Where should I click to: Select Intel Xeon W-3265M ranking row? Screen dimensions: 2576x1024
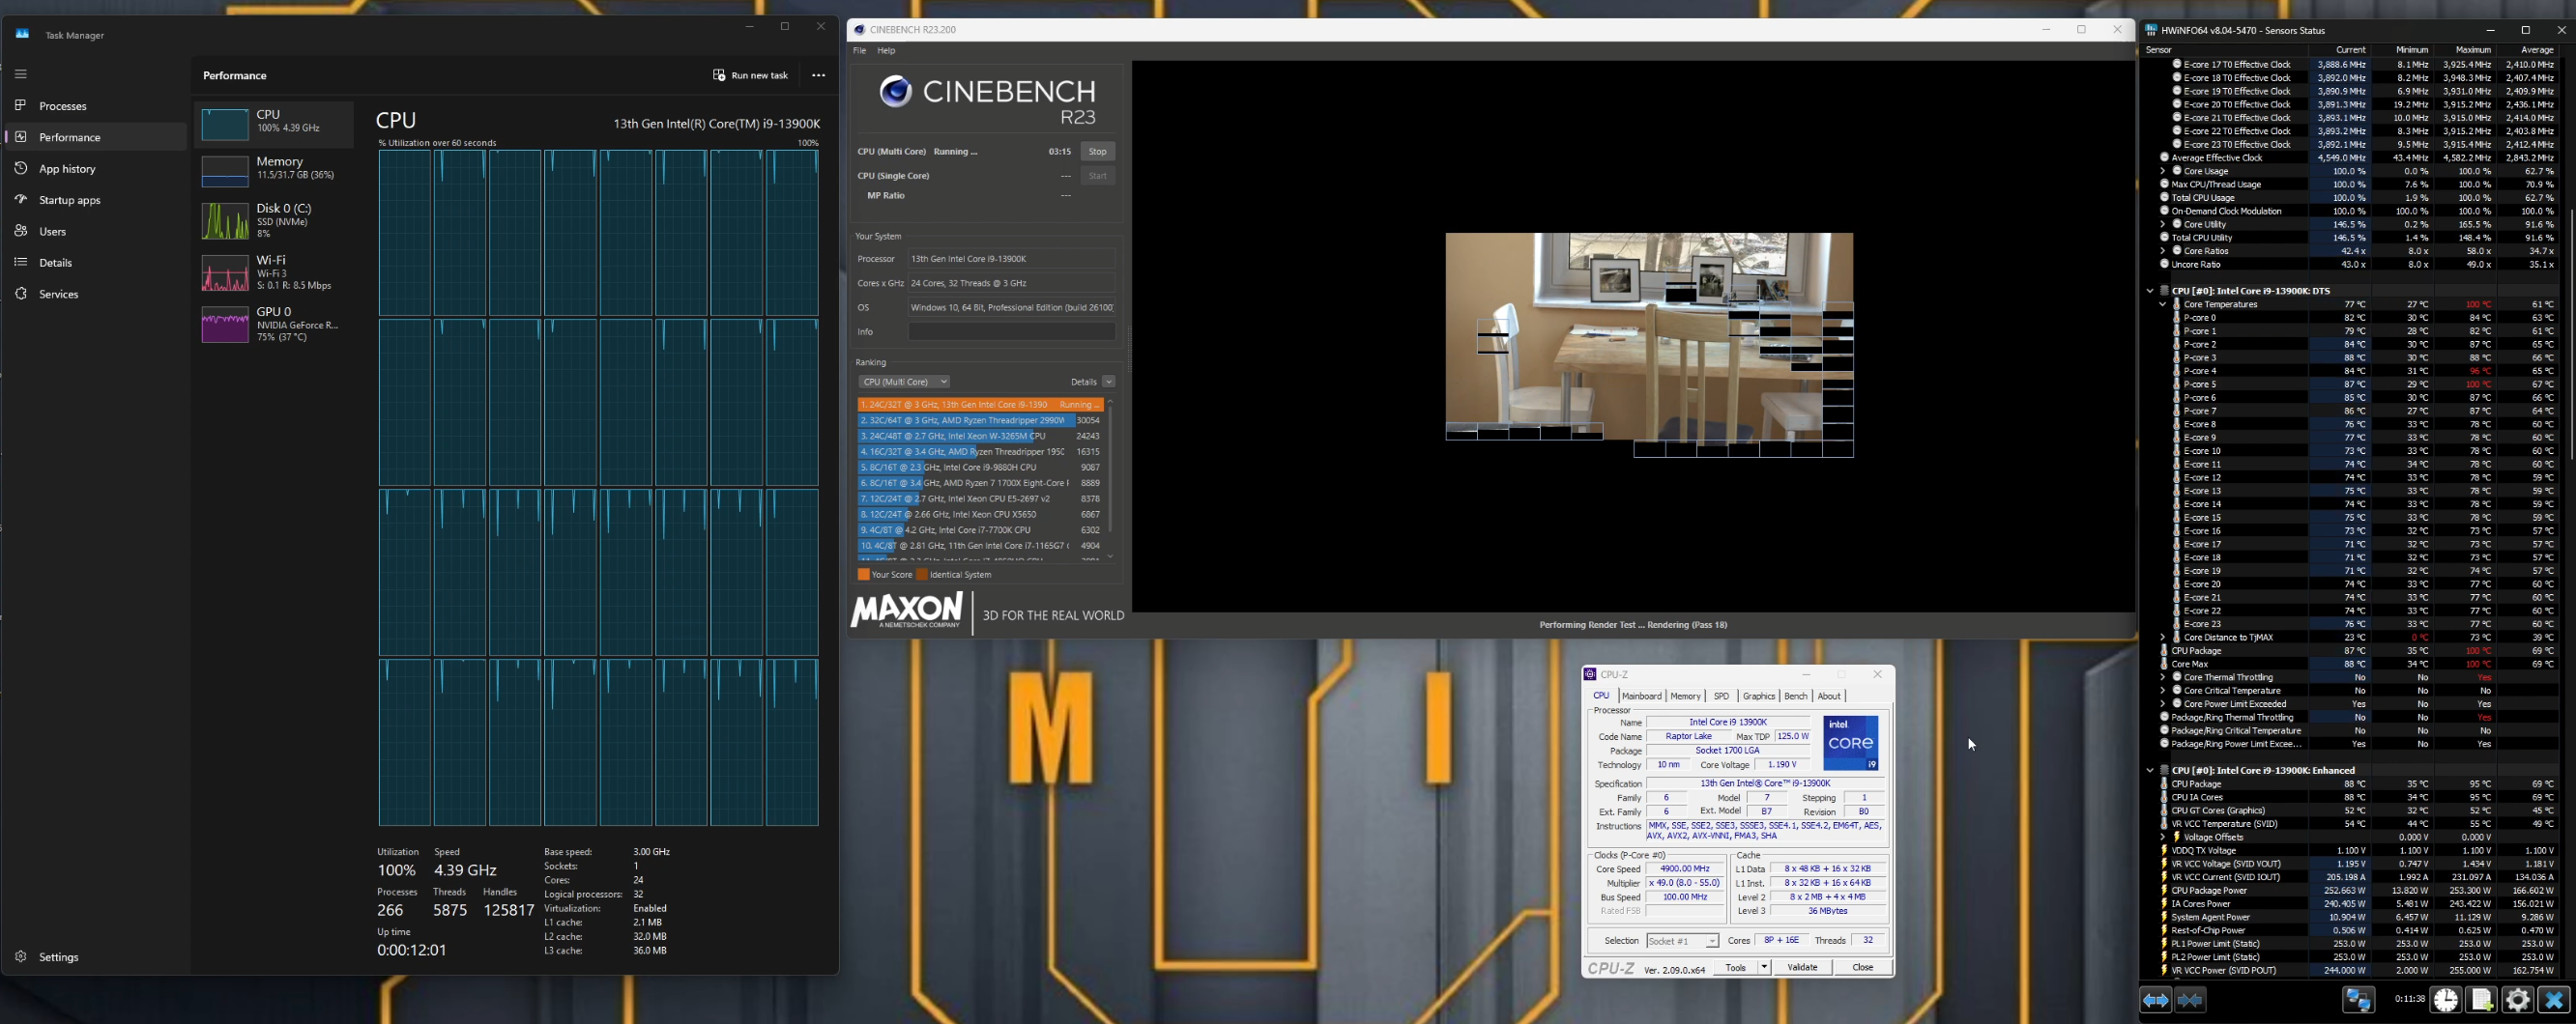pyautogui.click(x=979, y=436)
